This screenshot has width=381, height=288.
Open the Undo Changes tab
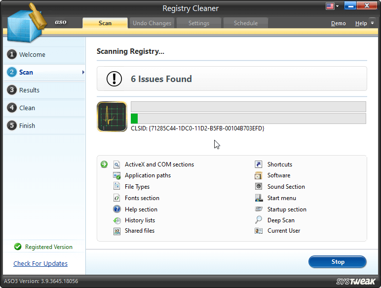pos(152,23)
